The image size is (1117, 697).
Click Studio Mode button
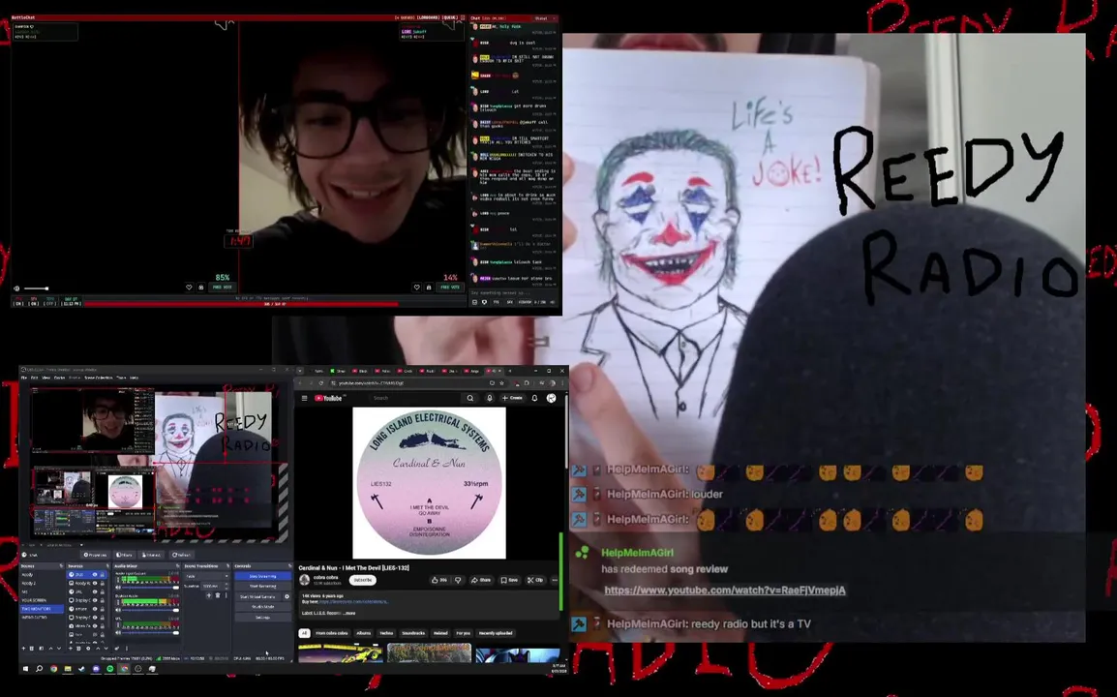coord(263,607)
